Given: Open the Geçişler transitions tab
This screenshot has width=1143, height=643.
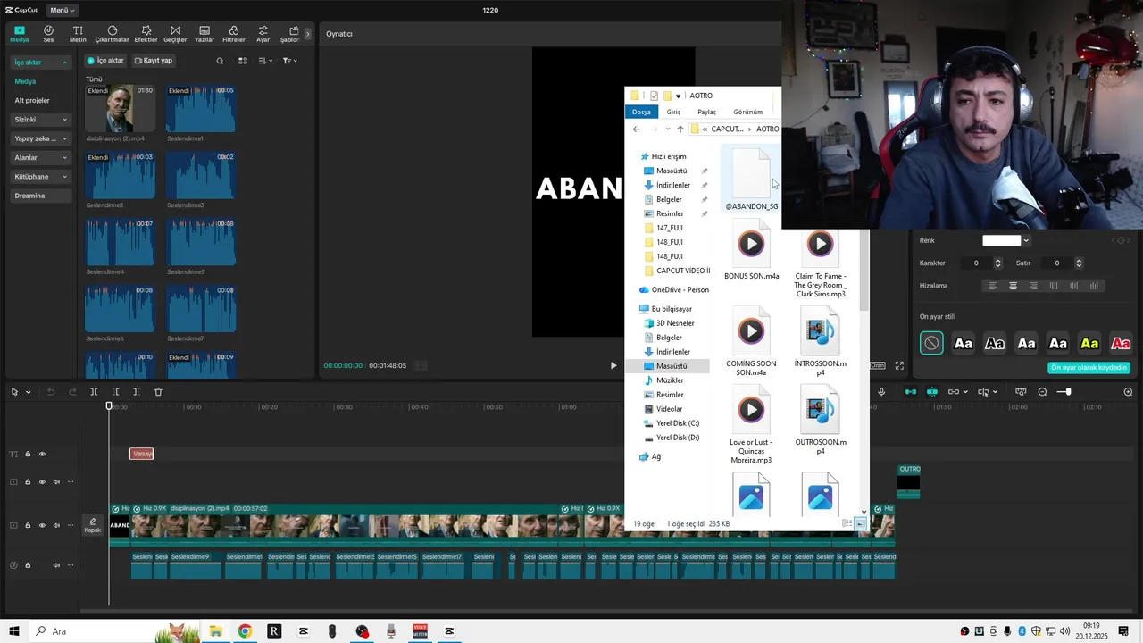Looking at the screenshot, I should (175, 34).
